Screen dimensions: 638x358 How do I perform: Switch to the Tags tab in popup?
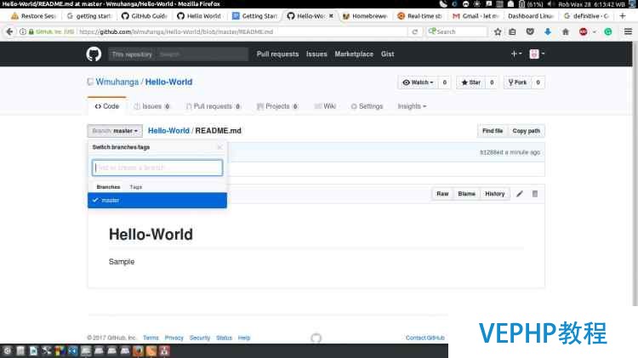point(136,187)
